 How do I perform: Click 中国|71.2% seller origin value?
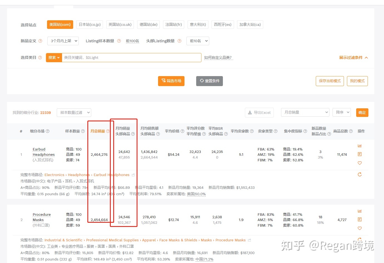(x=204, y=259)
